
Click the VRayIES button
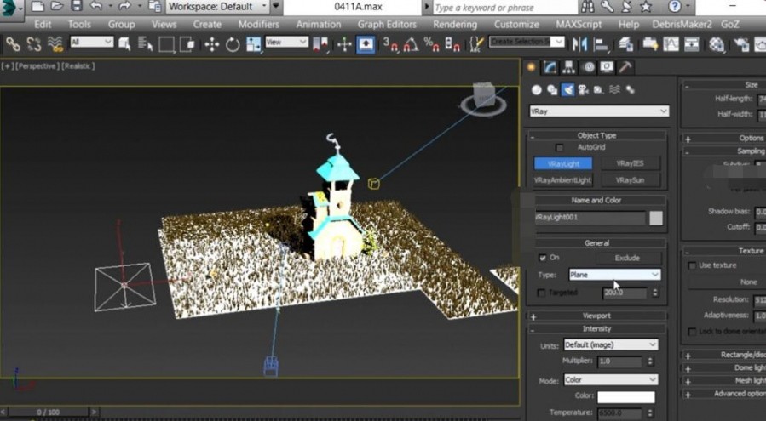point(631,164)
